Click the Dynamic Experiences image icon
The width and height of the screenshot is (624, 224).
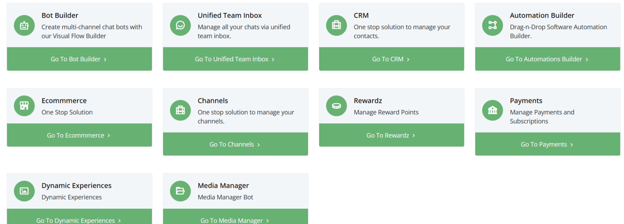click(24, 191)
